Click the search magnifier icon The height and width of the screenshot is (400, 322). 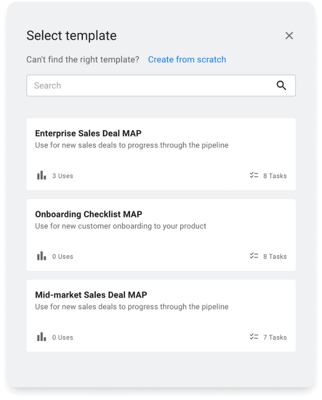click(282, 85)
